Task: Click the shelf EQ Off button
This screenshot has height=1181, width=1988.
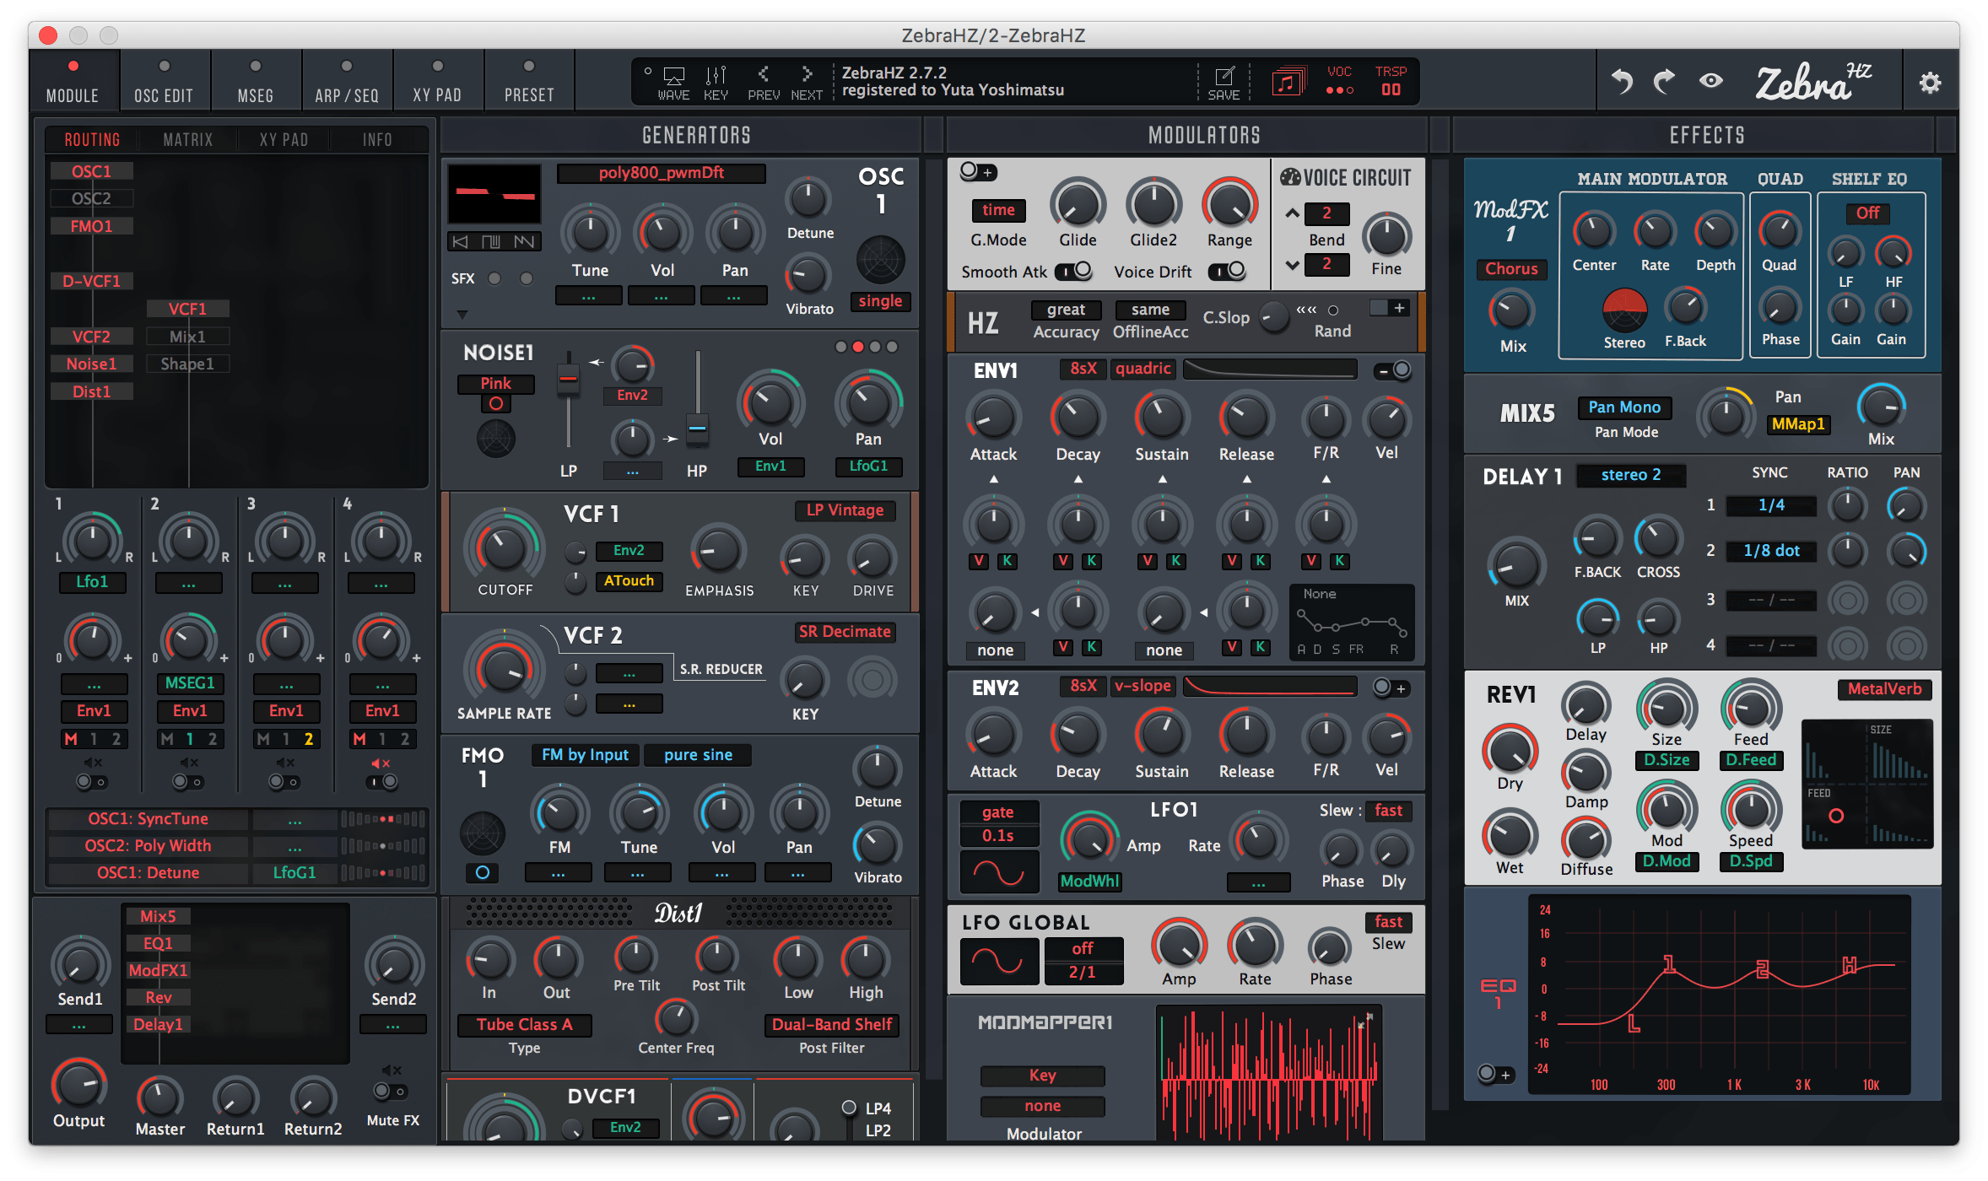Action: (x=1867, y=213)
